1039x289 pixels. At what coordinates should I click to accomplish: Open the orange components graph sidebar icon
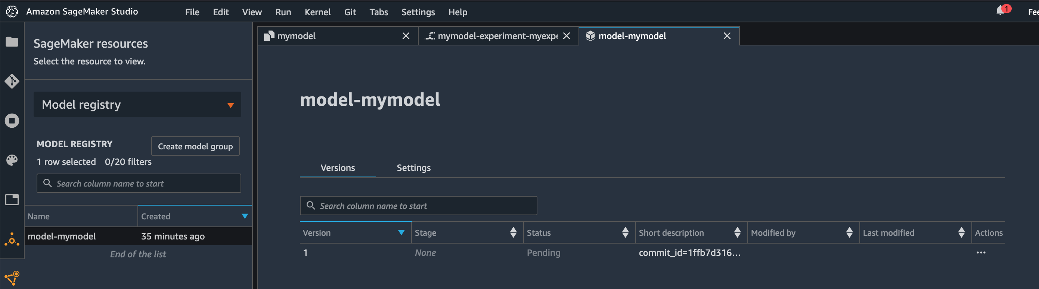[x=12, y=278]
